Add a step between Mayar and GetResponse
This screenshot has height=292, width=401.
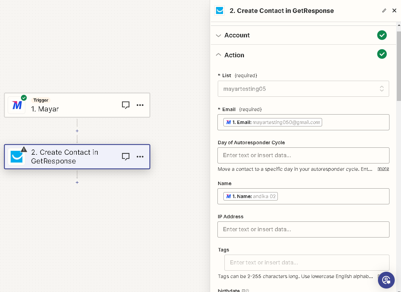(x=77, y=131)
